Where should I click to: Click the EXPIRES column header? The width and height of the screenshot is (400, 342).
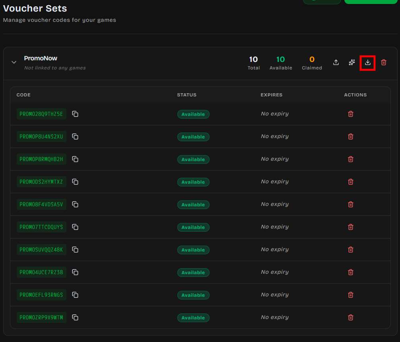(x=272, y=95)
